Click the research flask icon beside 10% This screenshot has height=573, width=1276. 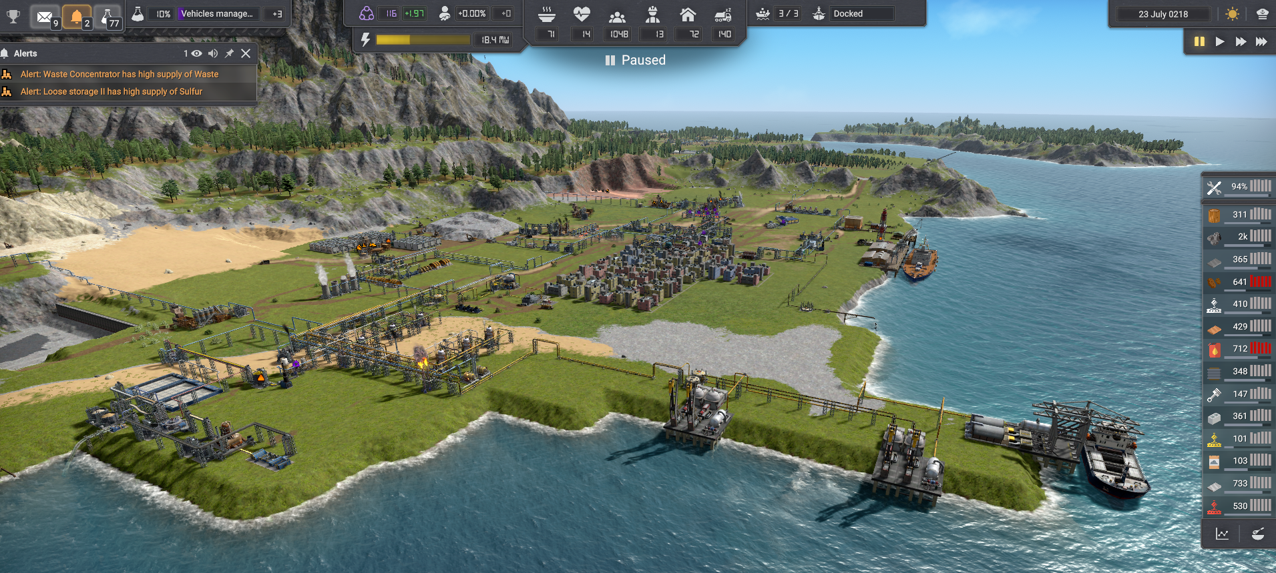click(138, 13)
